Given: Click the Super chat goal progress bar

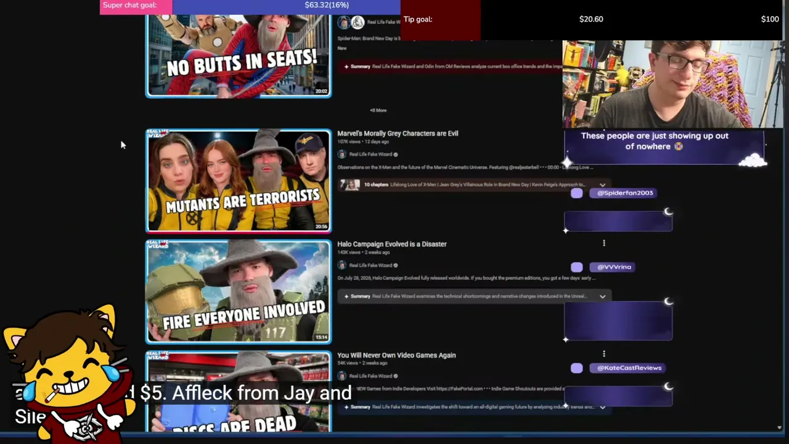Looking at the screenshot, I should click(250, 7).
